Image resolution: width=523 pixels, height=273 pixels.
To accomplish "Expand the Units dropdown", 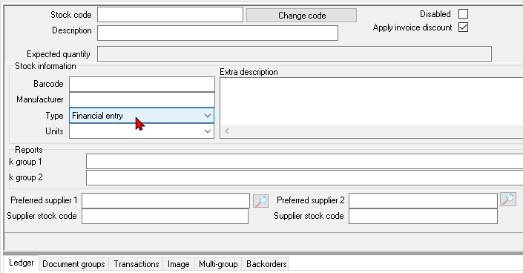I will click(x=142, y=131).
